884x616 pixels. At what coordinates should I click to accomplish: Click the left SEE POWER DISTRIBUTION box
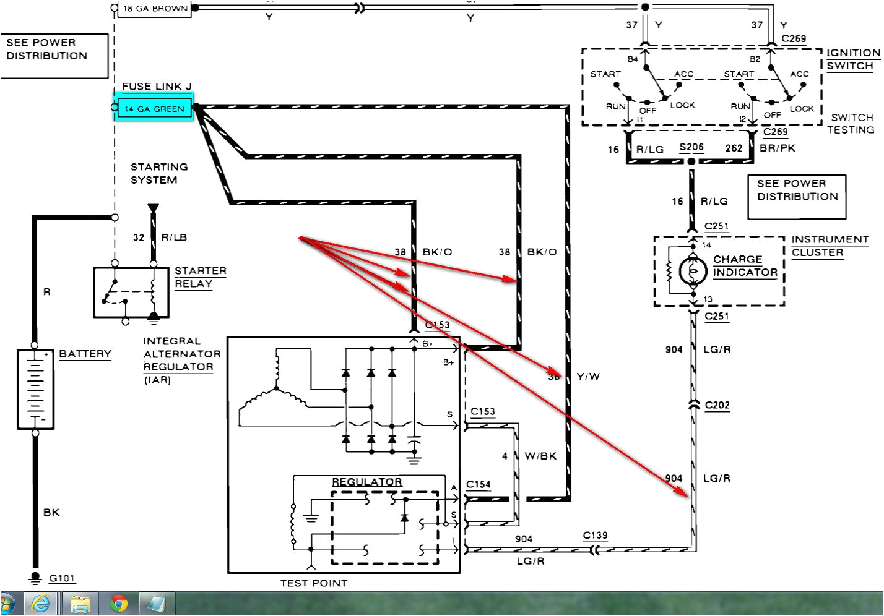[x=54, y=56]
